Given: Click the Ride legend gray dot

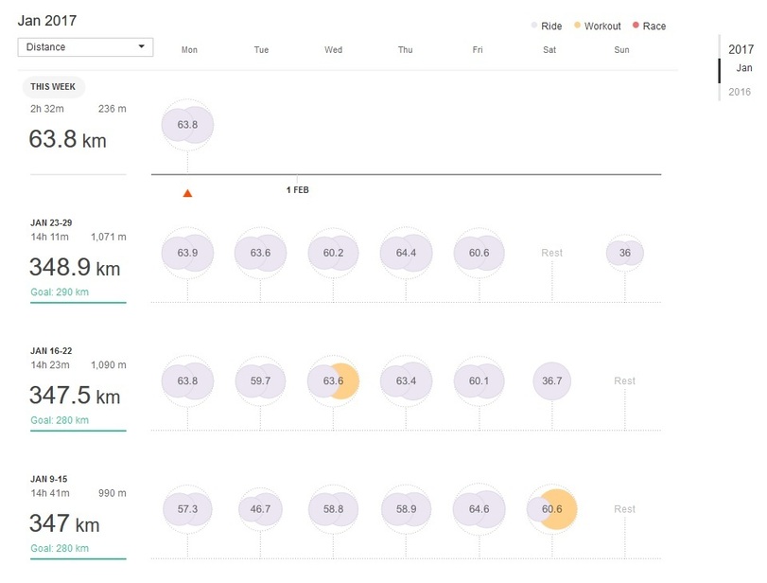Looking at the screenshot, I should pos(534,26).
